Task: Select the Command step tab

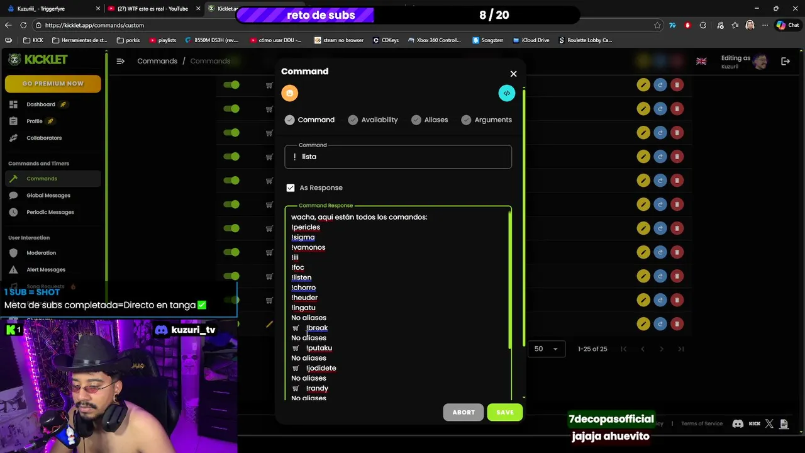Action: [309, 120]
